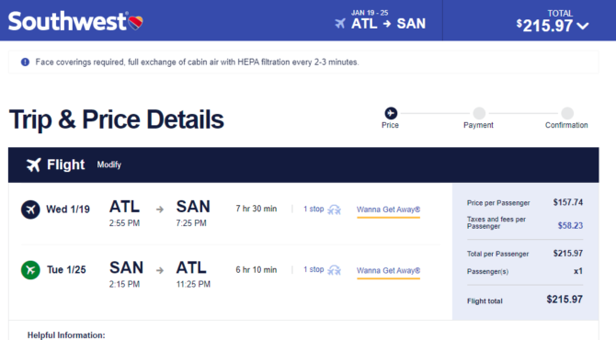Click the blue info icon in face coverings notice
The image size is (616, 340).
25,62
